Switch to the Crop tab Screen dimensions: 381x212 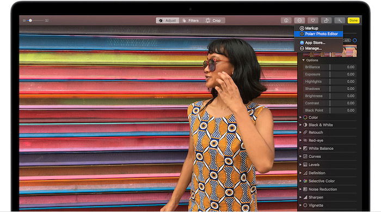click(x=213, y=21)
